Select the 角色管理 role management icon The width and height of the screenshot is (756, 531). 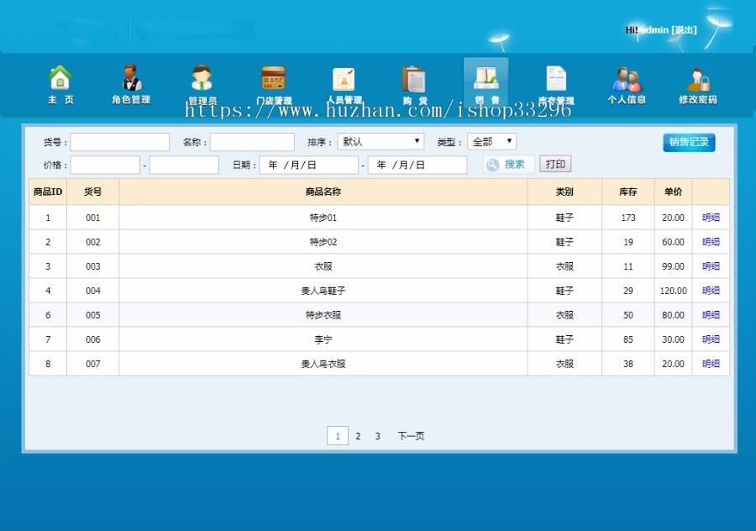coord(132,82)
